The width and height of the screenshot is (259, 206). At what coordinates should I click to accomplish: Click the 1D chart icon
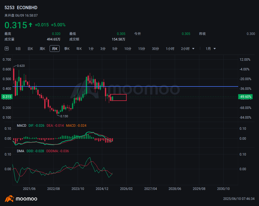click(7, 49)
